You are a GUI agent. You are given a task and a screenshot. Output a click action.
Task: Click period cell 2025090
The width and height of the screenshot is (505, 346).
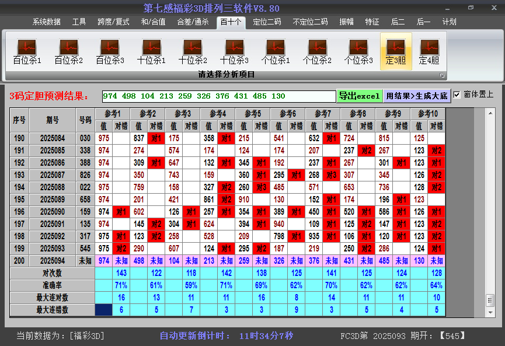[53, 212]
